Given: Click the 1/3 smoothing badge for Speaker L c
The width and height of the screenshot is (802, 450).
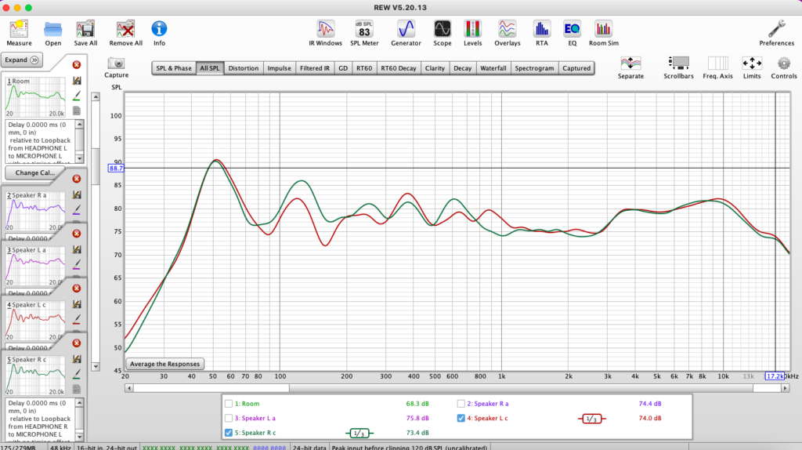Looking at the screenshot, I should click(x=592, y=419).
